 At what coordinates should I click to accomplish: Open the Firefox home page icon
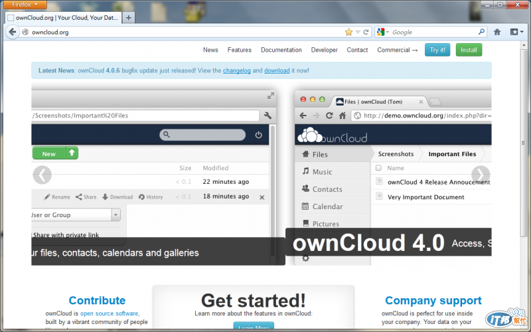click(x=496, y=32)
